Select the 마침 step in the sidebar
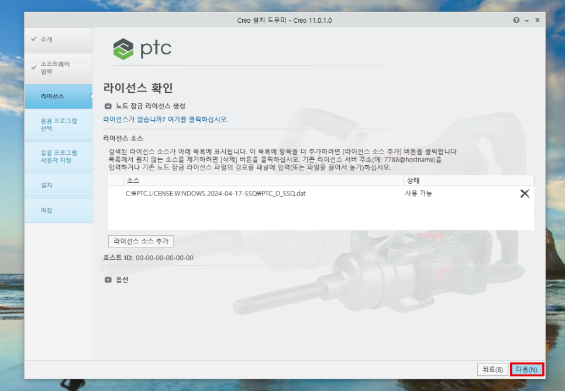 (58, 210)
